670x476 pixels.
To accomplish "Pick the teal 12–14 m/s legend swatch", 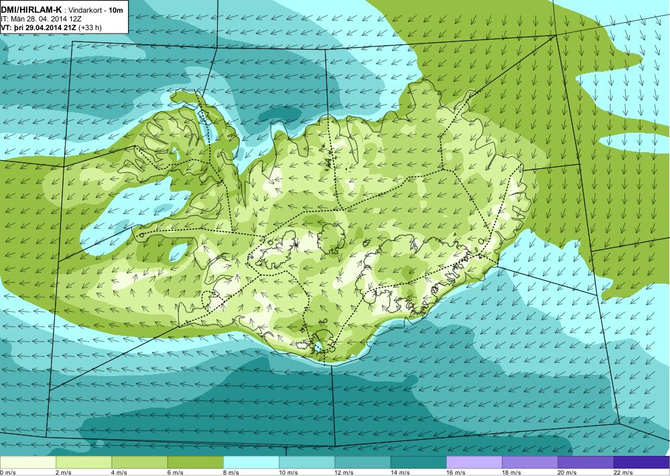I will click(x=362, y=463).
